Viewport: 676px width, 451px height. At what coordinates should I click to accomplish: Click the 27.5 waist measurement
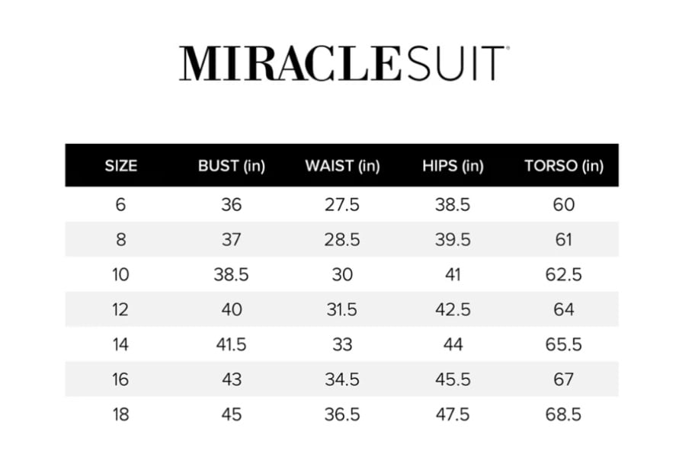342,205
